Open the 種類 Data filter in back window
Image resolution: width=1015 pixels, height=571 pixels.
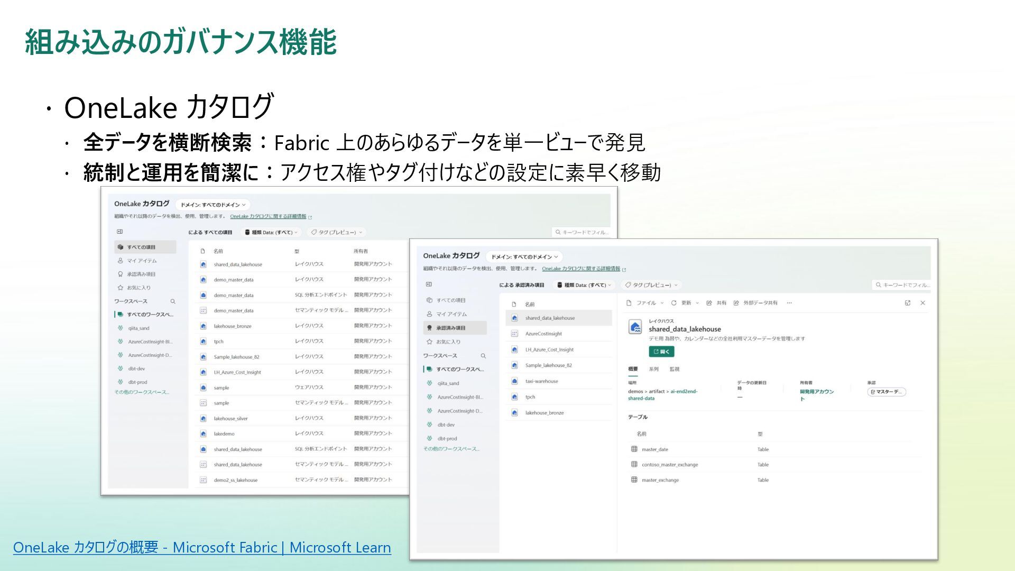pos(272,232)
